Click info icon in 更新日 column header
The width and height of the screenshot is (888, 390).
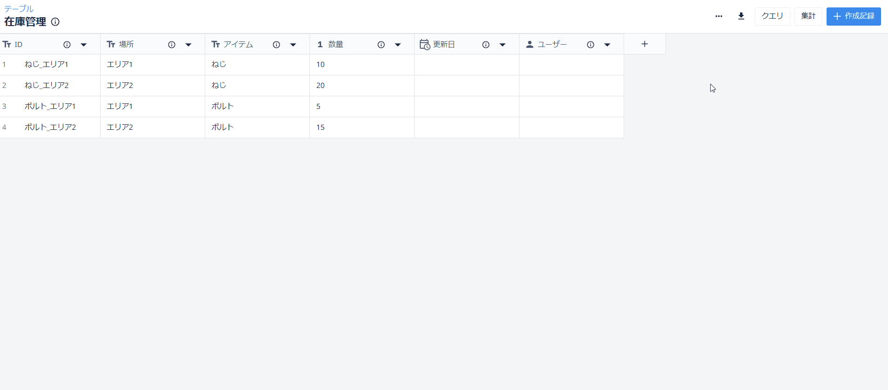point(486,45)
